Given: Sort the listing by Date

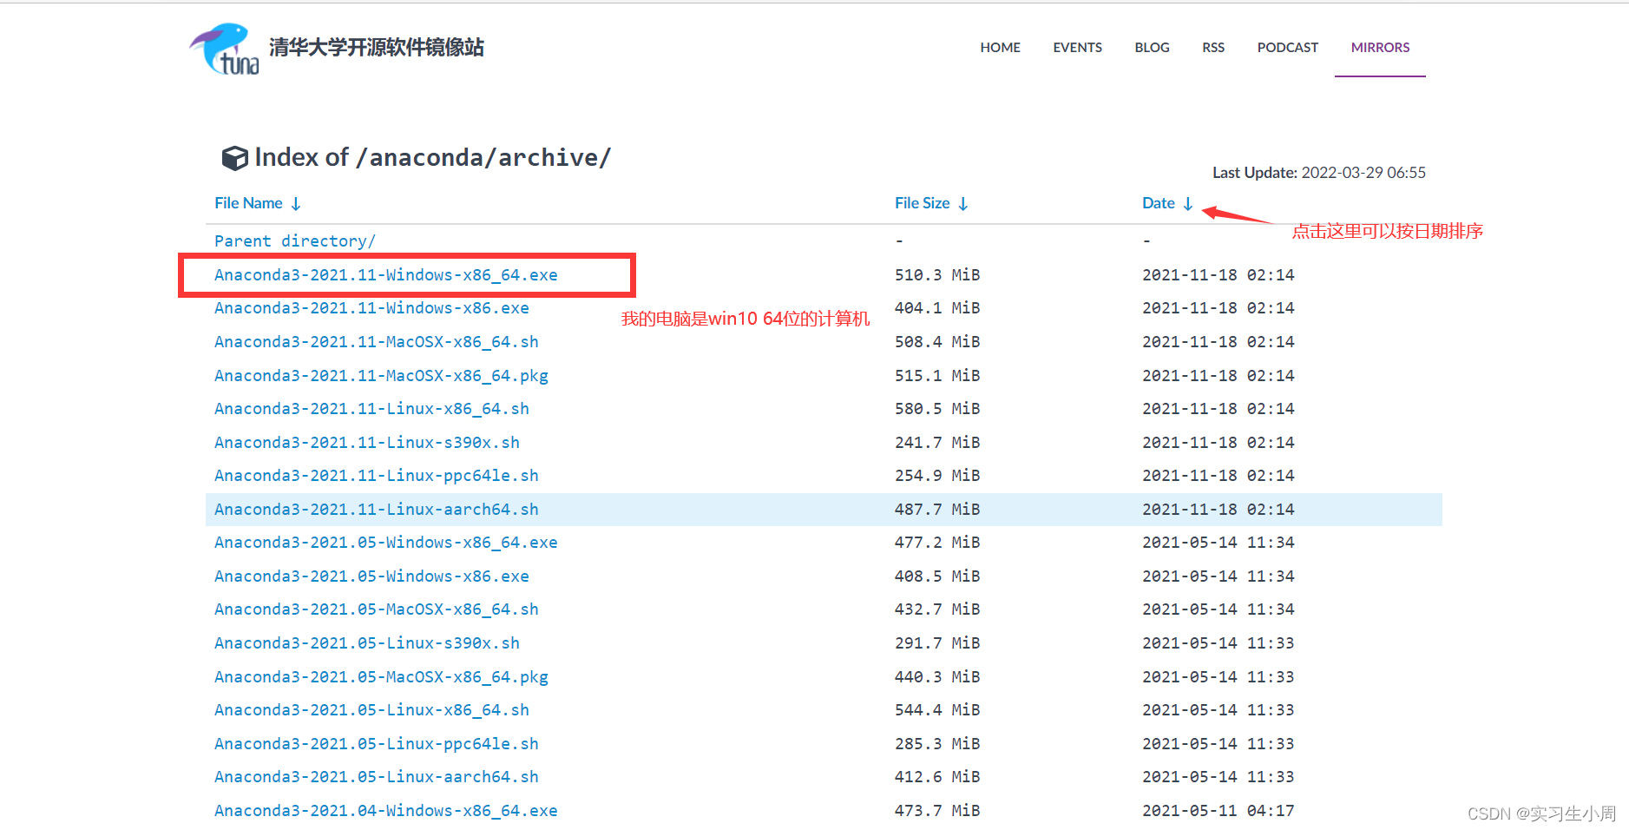Looking at the screenshot, I should pos(1167,203).
